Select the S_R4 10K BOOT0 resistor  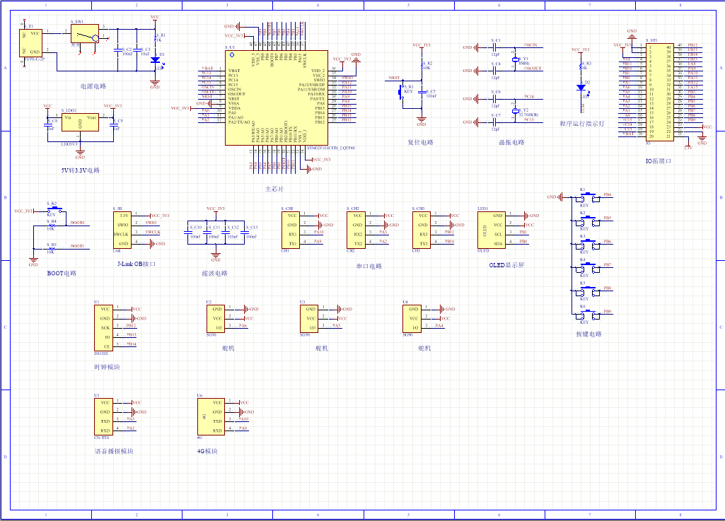(52, 226)
